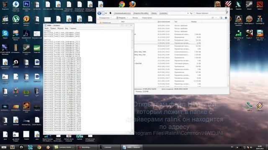
Task: Launch the Torchlight II shortcut
Action: (260, 20)
